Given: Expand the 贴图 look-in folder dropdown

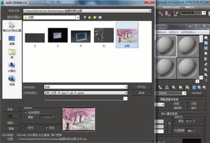Looking at the screenshot, I should [x=78, y=17].
